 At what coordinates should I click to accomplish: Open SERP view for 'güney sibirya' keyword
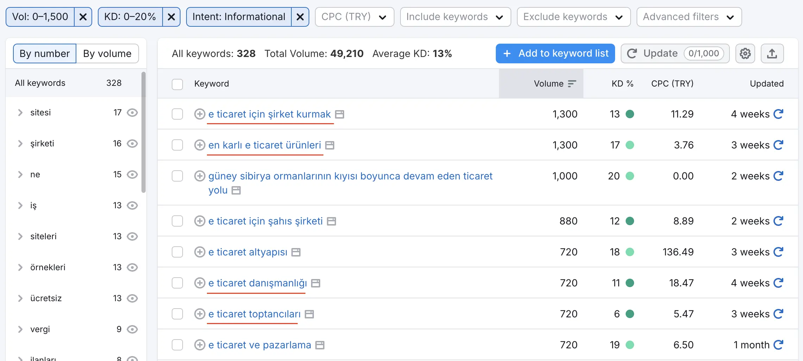236,190
